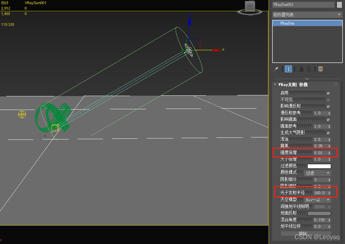Open the 颜色模式 dropdown
The width and height of the screenshot is (345, 244).
click(x=318, y=173)
